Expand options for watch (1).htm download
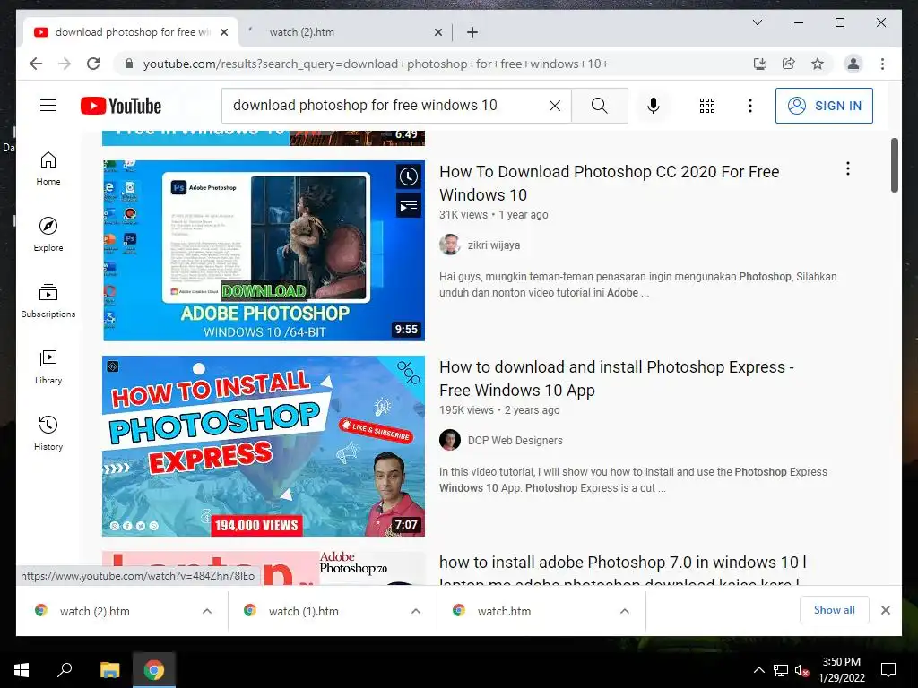The height and width of the screenshot is (688, 918). tap(416, 611)
